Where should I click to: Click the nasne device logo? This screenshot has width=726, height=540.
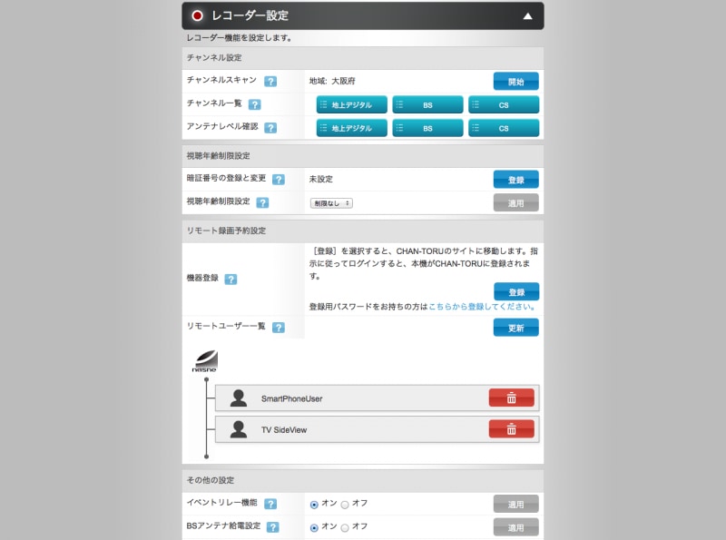pyautogui.click(x=206, y=360)
